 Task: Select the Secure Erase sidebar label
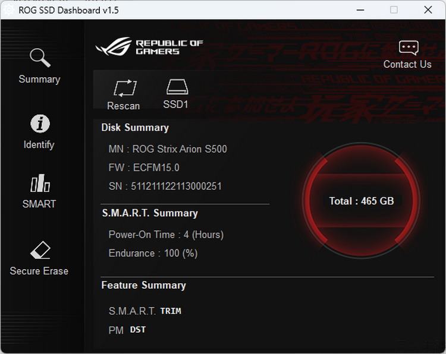pos(39,271)
